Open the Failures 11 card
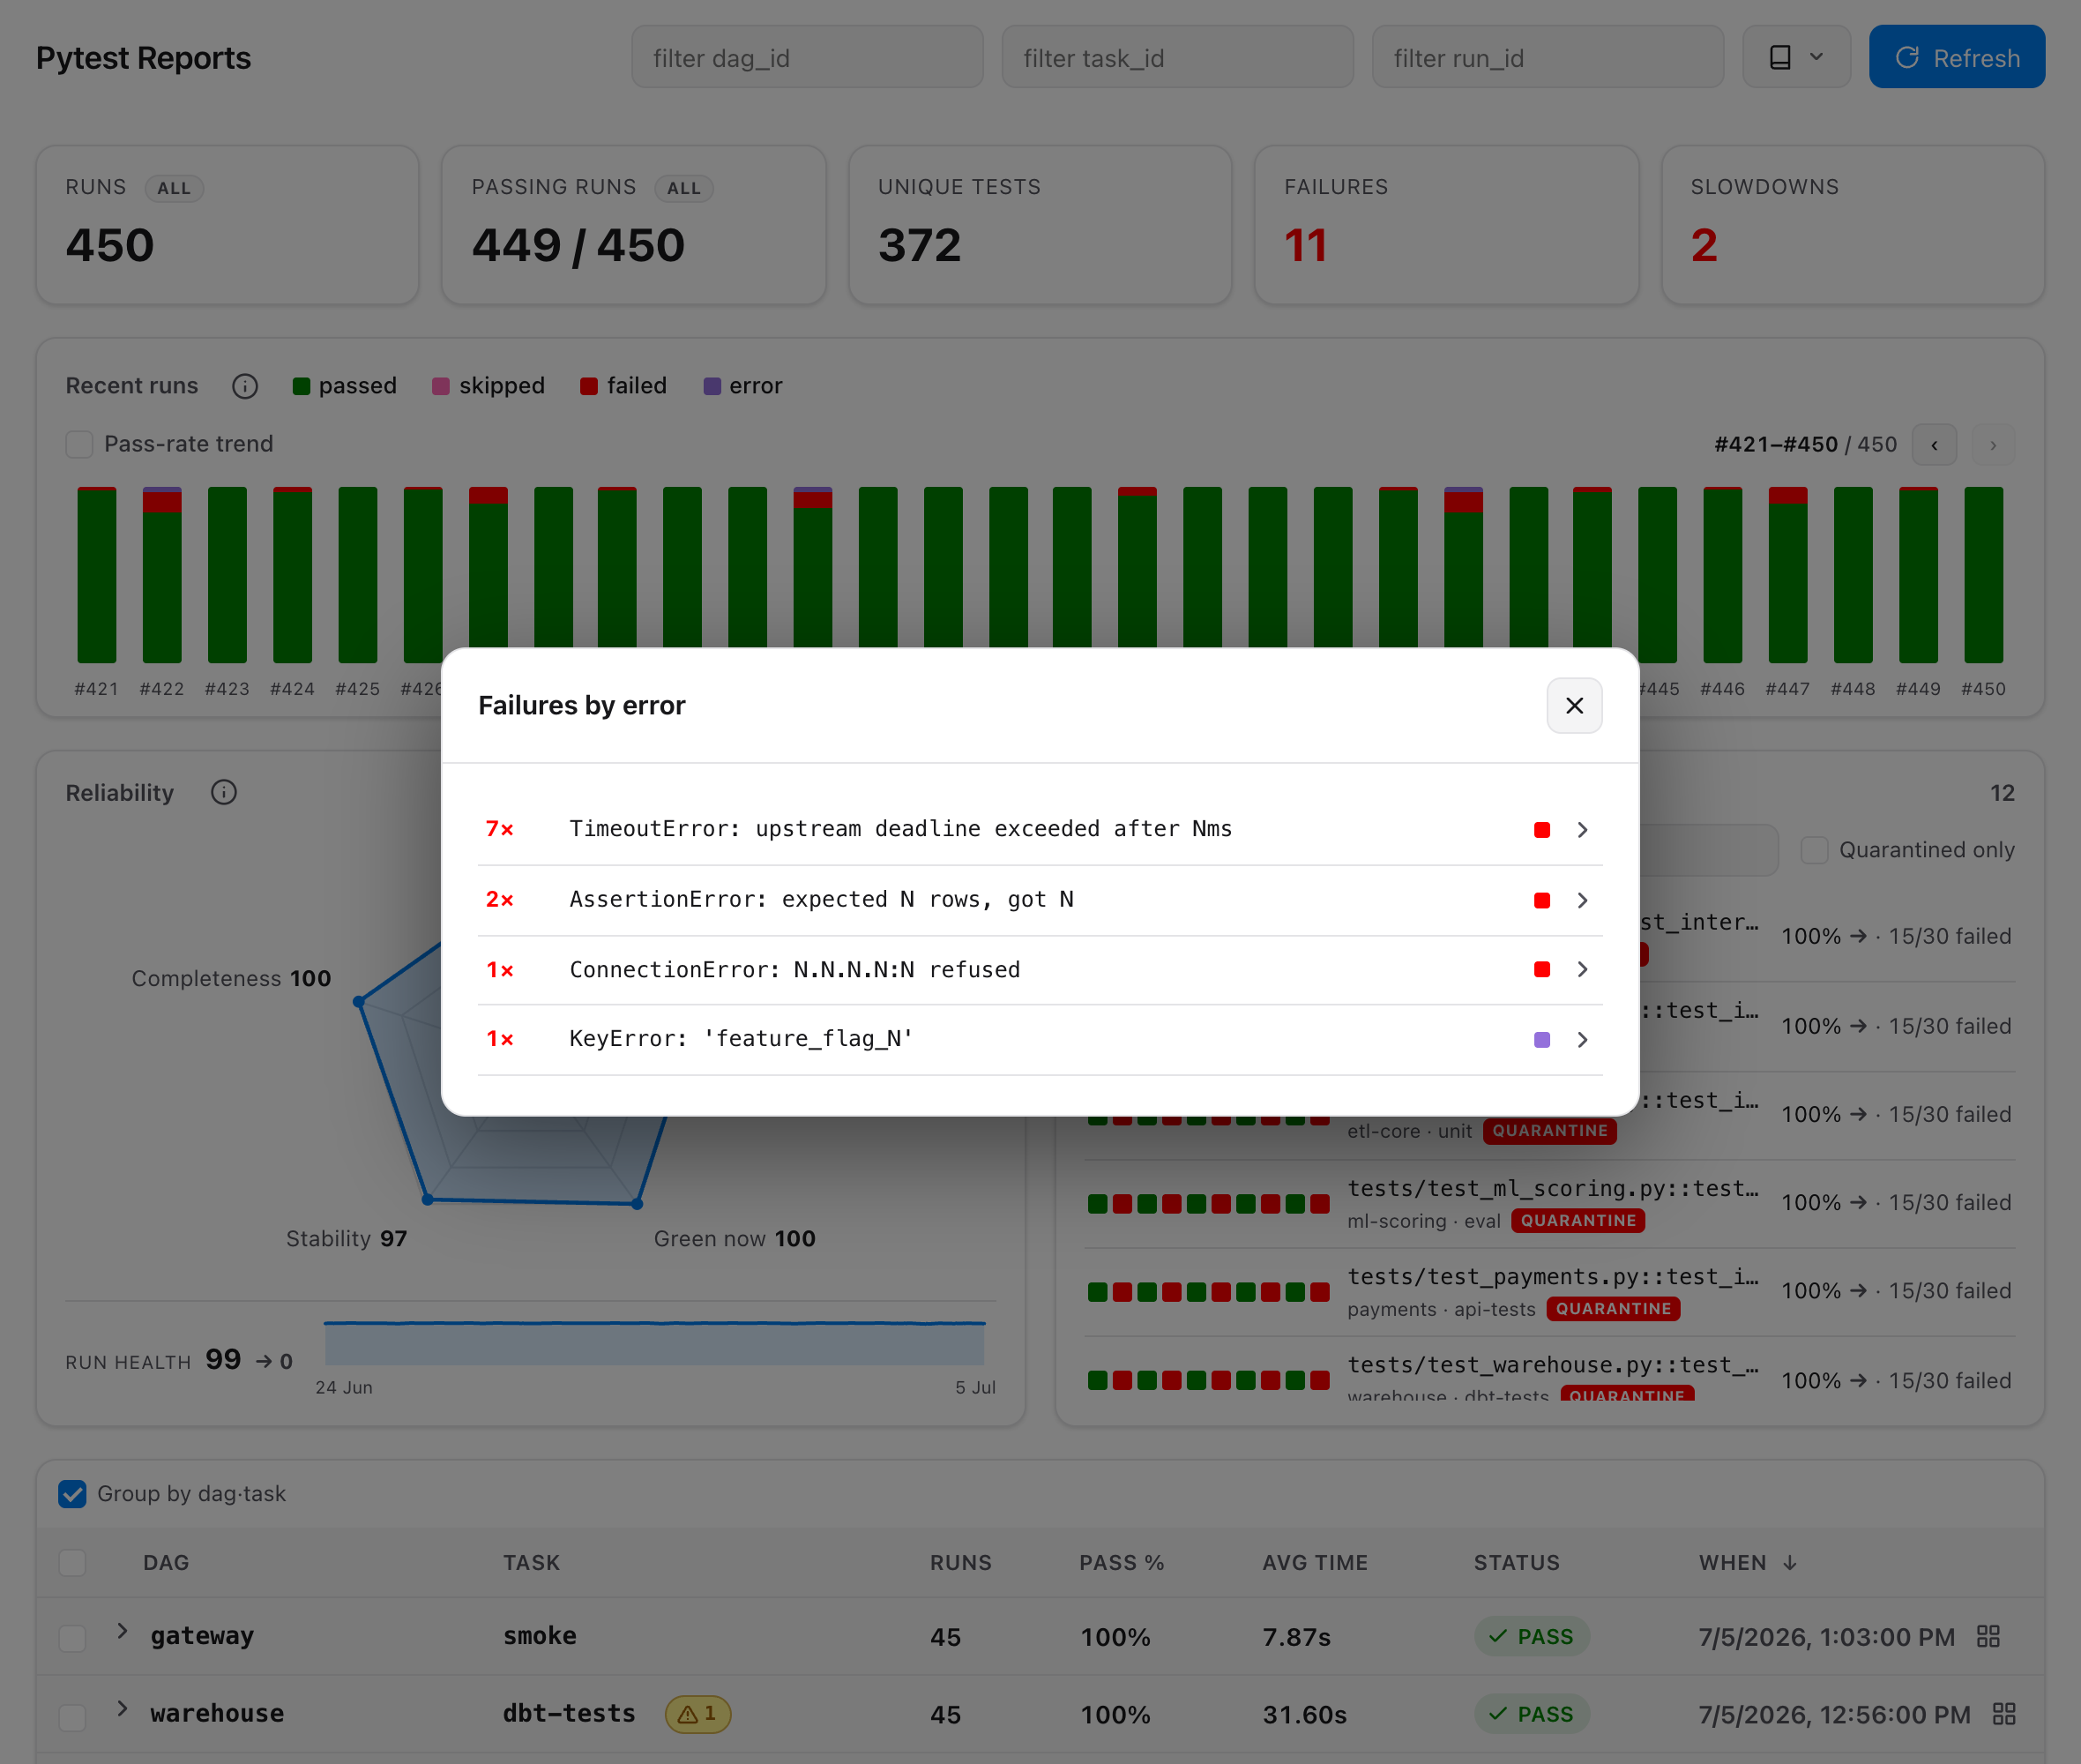Image resolution: width=2081 pixels, height=1764 pixels. (1446, 225)
